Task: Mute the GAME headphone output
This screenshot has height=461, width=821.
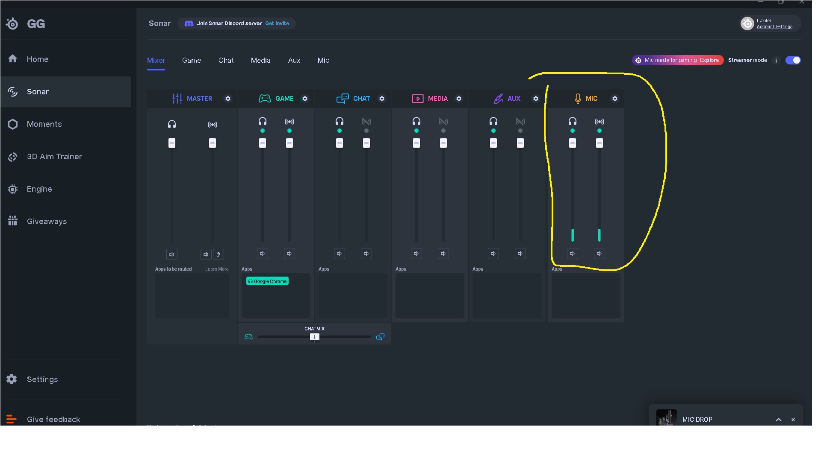Action: 262,254
